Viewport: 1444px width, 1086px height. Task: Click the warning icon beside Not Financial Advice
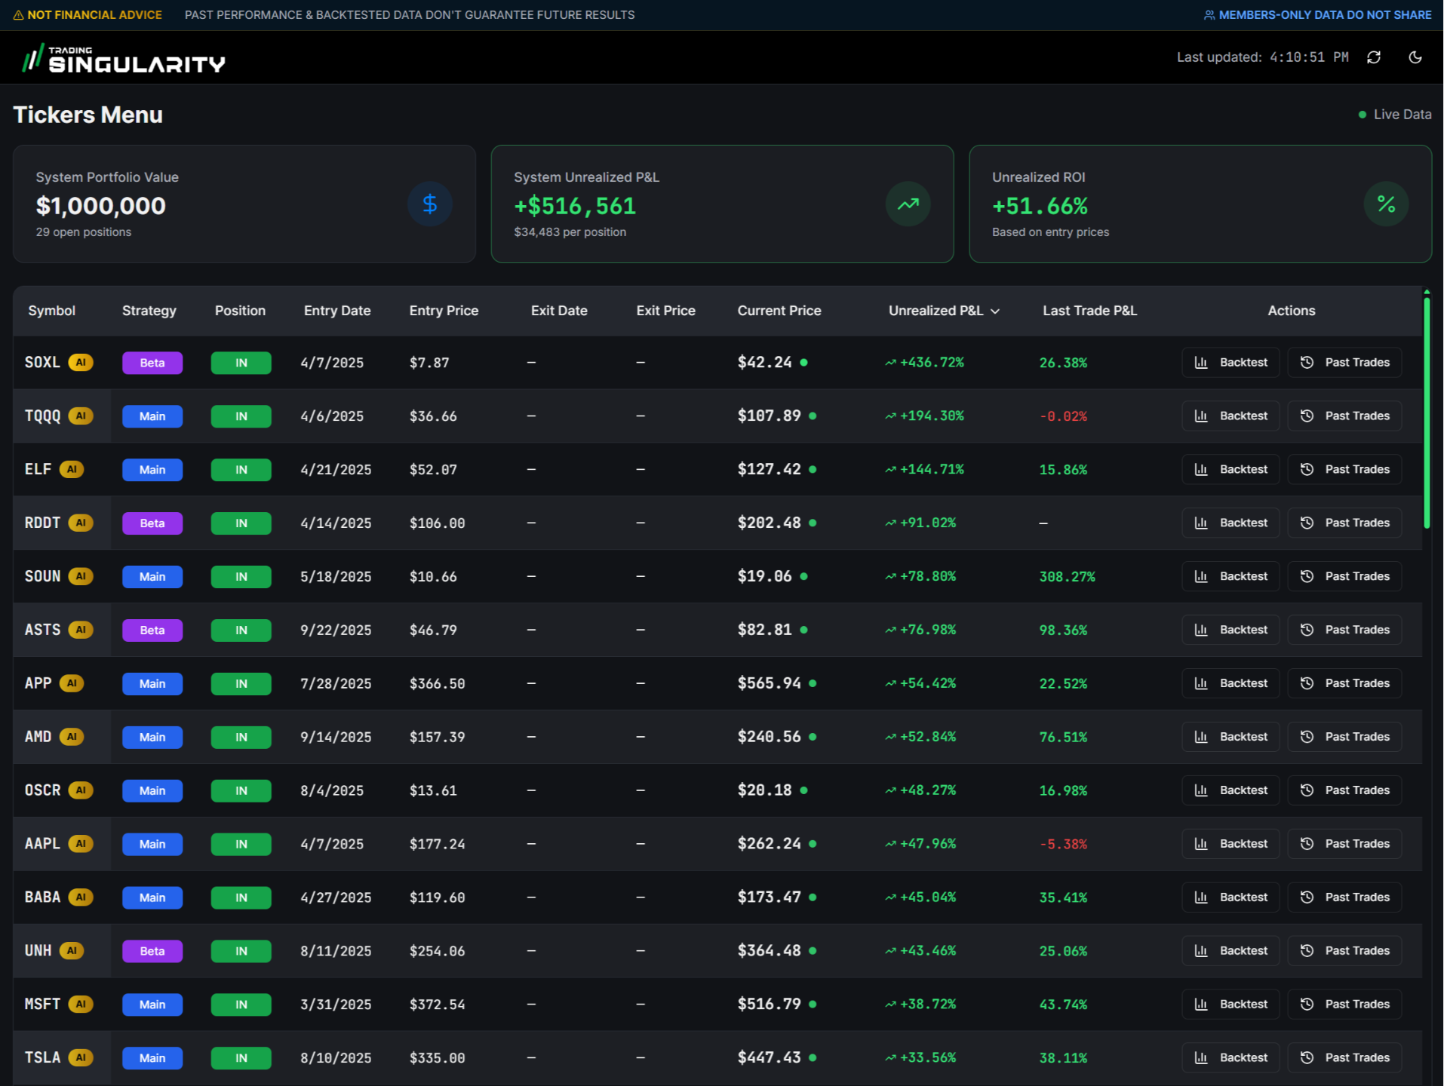click(18, 15)
